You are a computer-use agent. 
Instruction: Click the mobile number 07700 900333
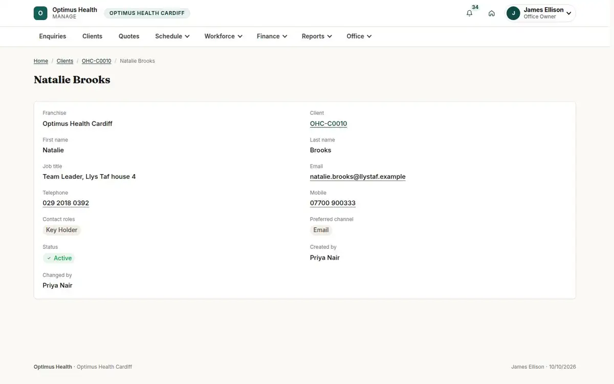tap(333, 203)
